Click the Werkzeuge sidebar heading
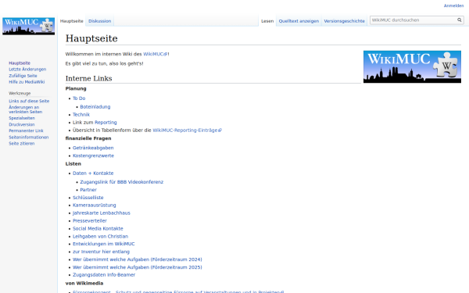Viewport: 469px width, 293px height. tap(20, 93)
